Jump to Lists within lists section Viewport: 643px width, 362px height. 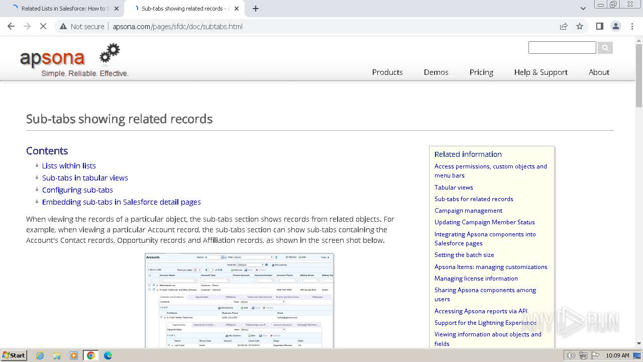(x=69, y=165)
